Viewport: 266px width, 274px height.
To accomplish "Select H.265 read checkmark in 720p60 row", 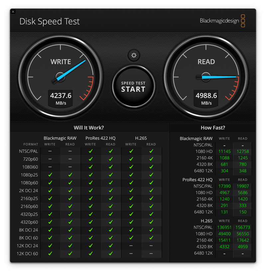I will 151,159.
